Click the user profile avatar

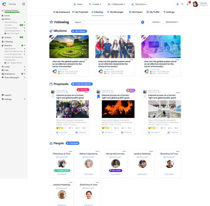pyautogui.click(x=195, y=4)
